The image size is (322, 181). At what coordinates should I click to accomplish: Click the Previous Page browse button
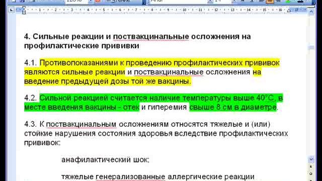coord(311,166)
